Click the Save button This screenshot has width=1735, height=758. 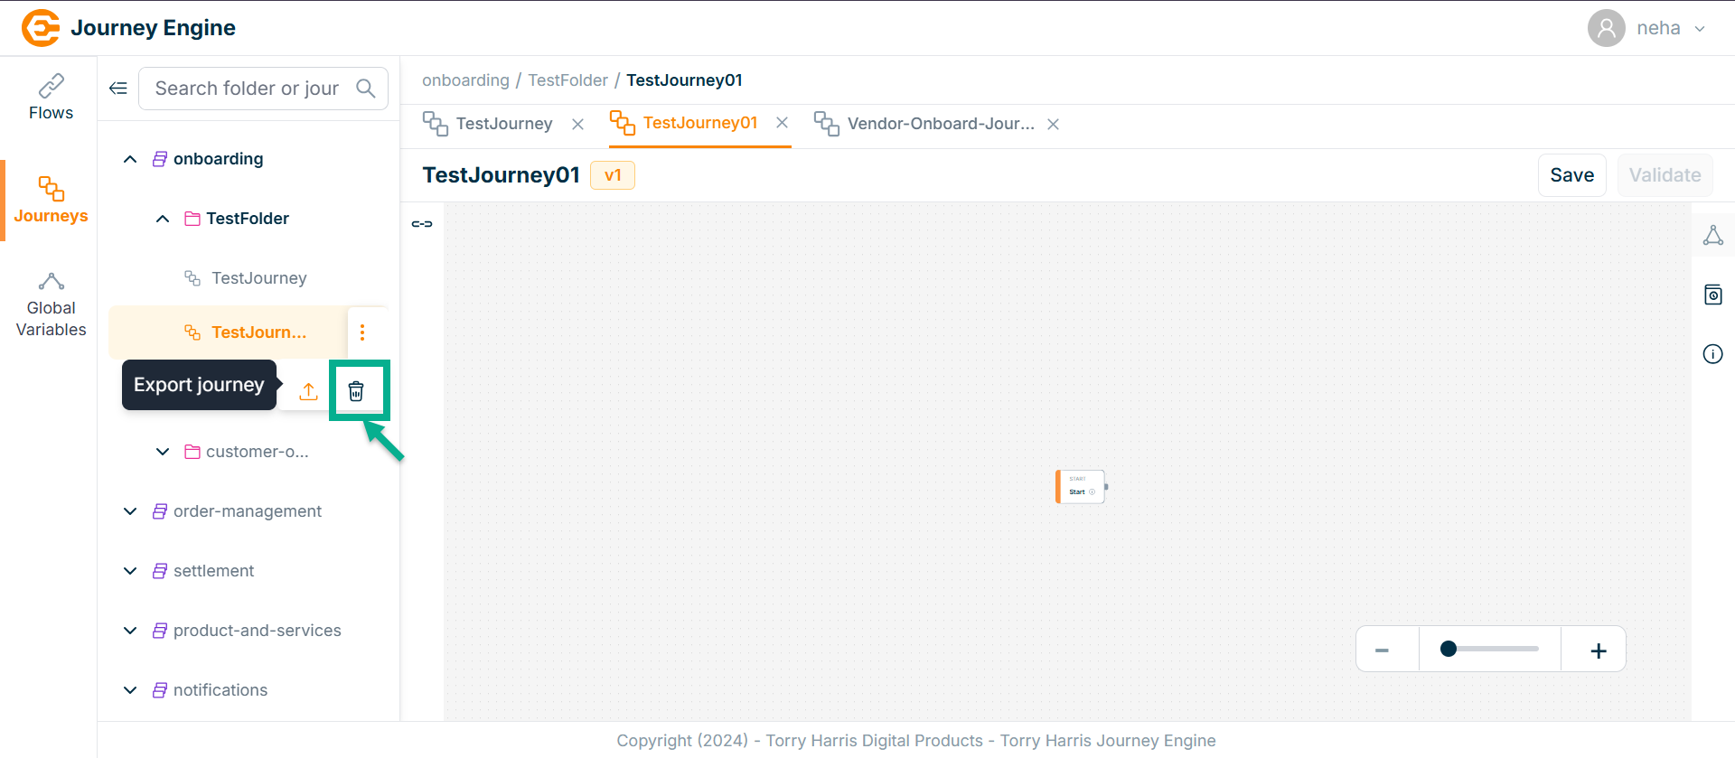tap(1571, 175)
